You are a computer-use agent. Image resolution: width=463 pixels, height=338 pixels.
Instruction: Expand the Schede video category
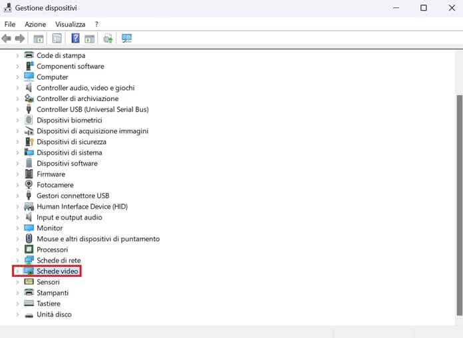(17, 271)
